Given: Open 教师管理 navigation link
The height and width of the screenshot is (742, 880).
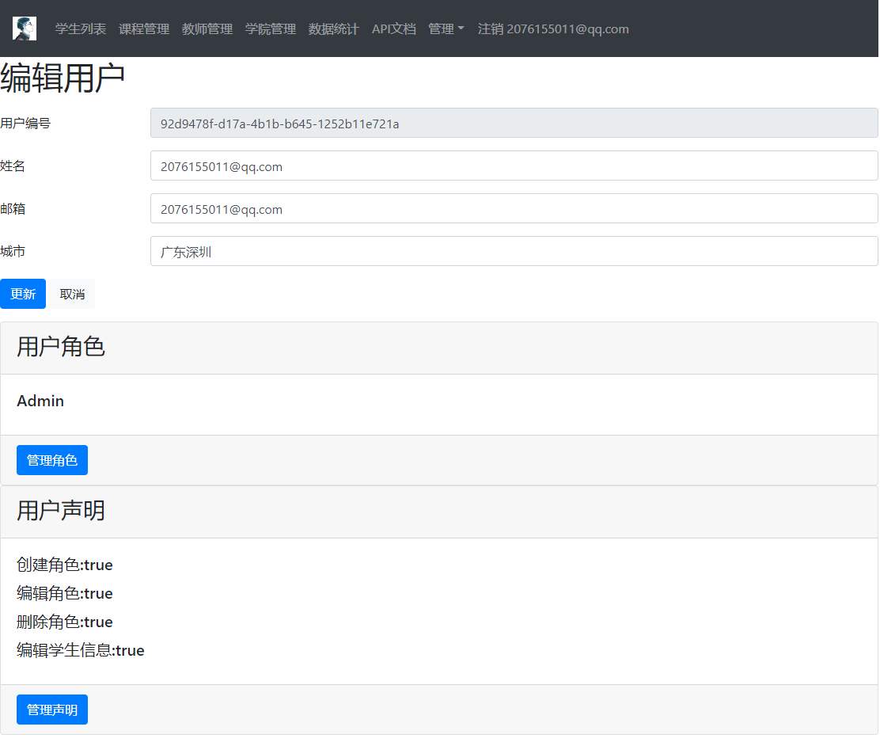Looking at the screenshot, I should coord(207,29).
